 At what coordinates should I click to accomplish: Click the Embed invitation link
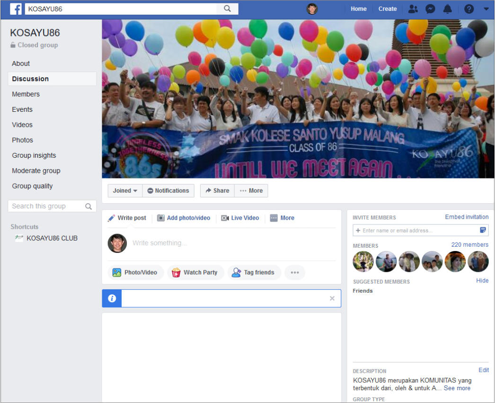pyautogui.click(x=467, y=217)
